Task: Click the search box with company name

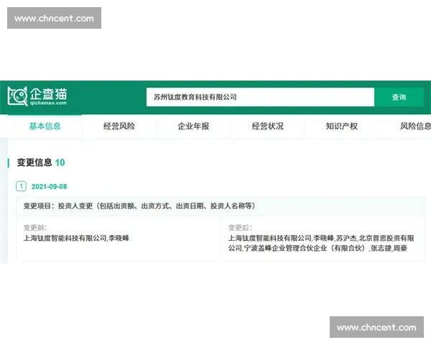Action: coord(260,97)
